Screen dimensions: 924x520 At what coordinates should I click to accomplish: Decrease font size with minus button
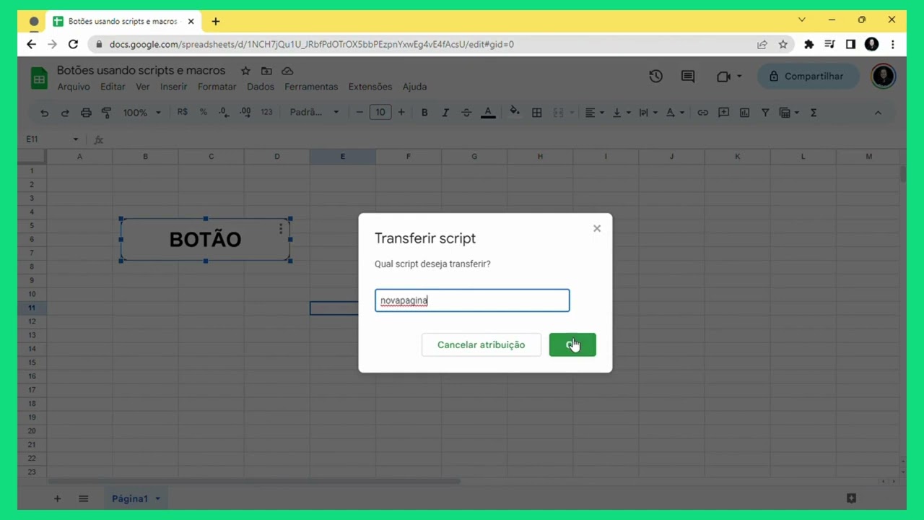[x=359, y=113]
